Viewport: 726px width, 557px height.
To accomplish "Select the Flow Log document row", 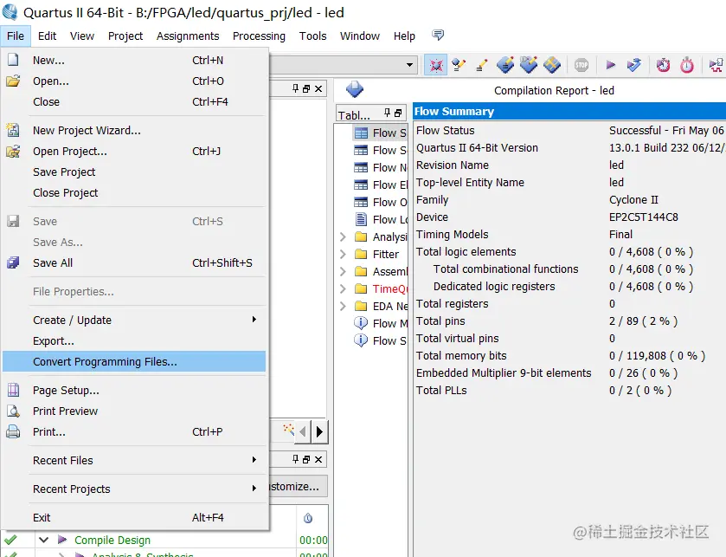I will point(380,219).
